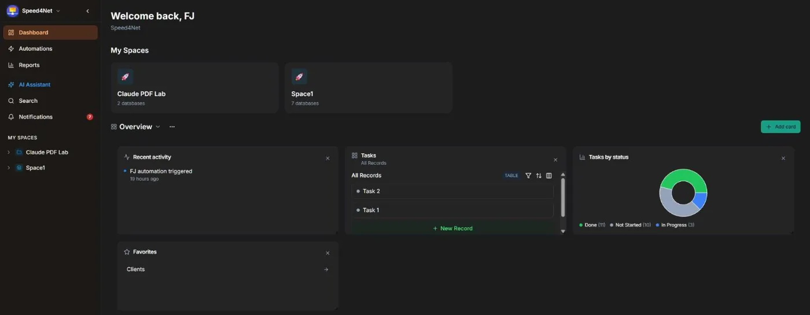Toggle the Not Started legend entry
The height and width of the screenshot is (315, 810).
[x=630, y=225]
